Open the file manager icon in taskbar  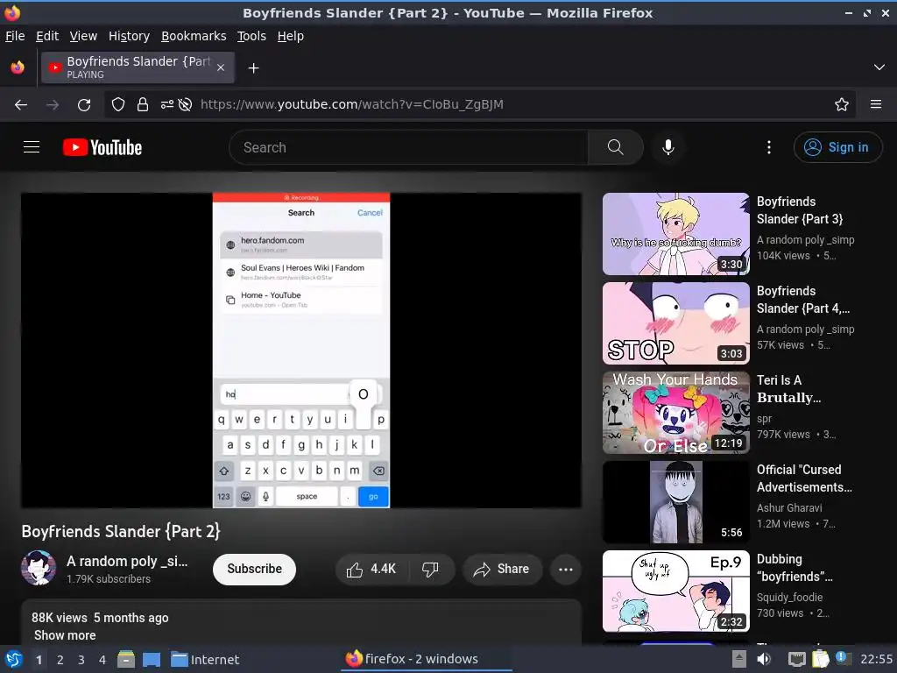pos(126,660)
